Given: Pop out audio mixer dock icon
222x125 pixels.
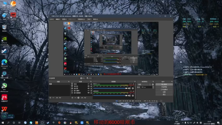Looking at the screenshot, I should pos(135,82).
